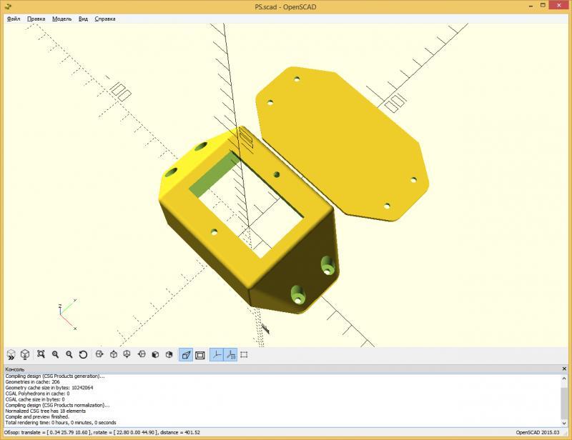Reset the view with the circular arrow icon
Screen dimensions: 572x440
[83, 354]
